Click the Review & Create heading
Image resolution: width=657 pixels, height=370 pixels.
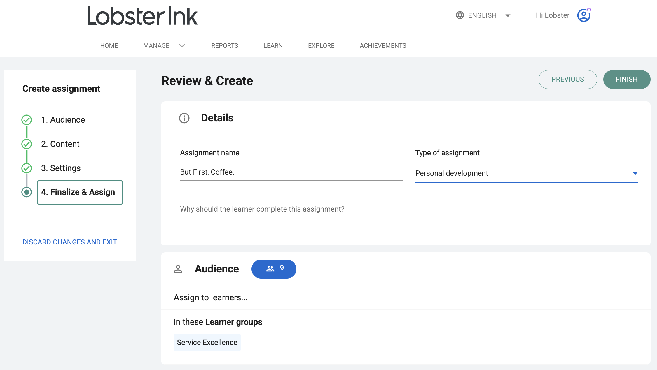[207, 81]
